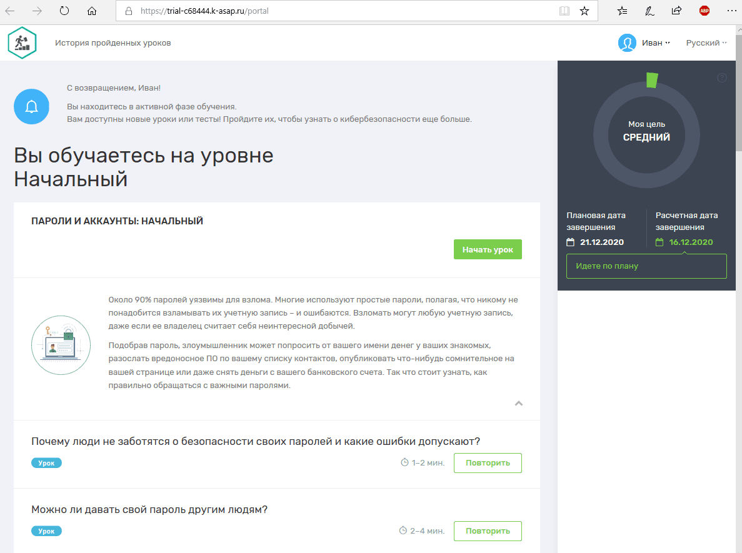Screen dimensions: 742x553
Task: Click the Урок tag under second lesson
Action: [46, 531]
